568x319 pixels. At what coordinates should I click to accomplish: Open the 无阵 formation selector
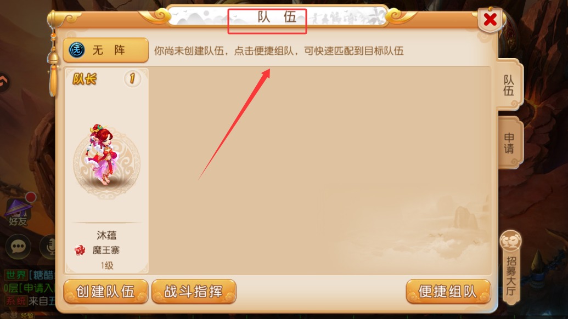[x=106, y=50]
